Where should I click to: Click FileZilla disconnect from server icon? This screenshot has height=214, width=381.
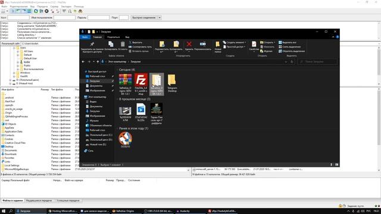tap(52, 11)
